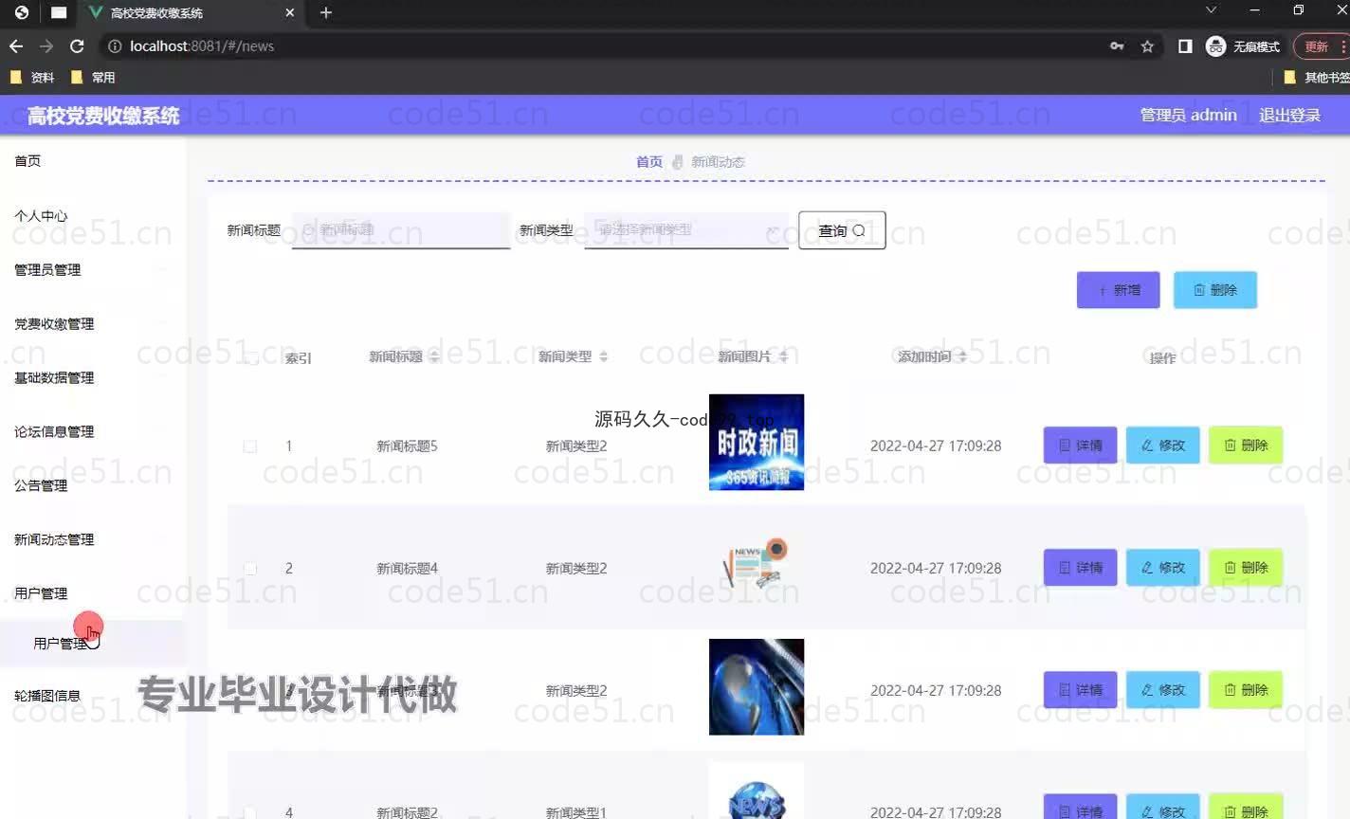
Task: Open the browser tab search chevron
Action: click(1211, 10)
